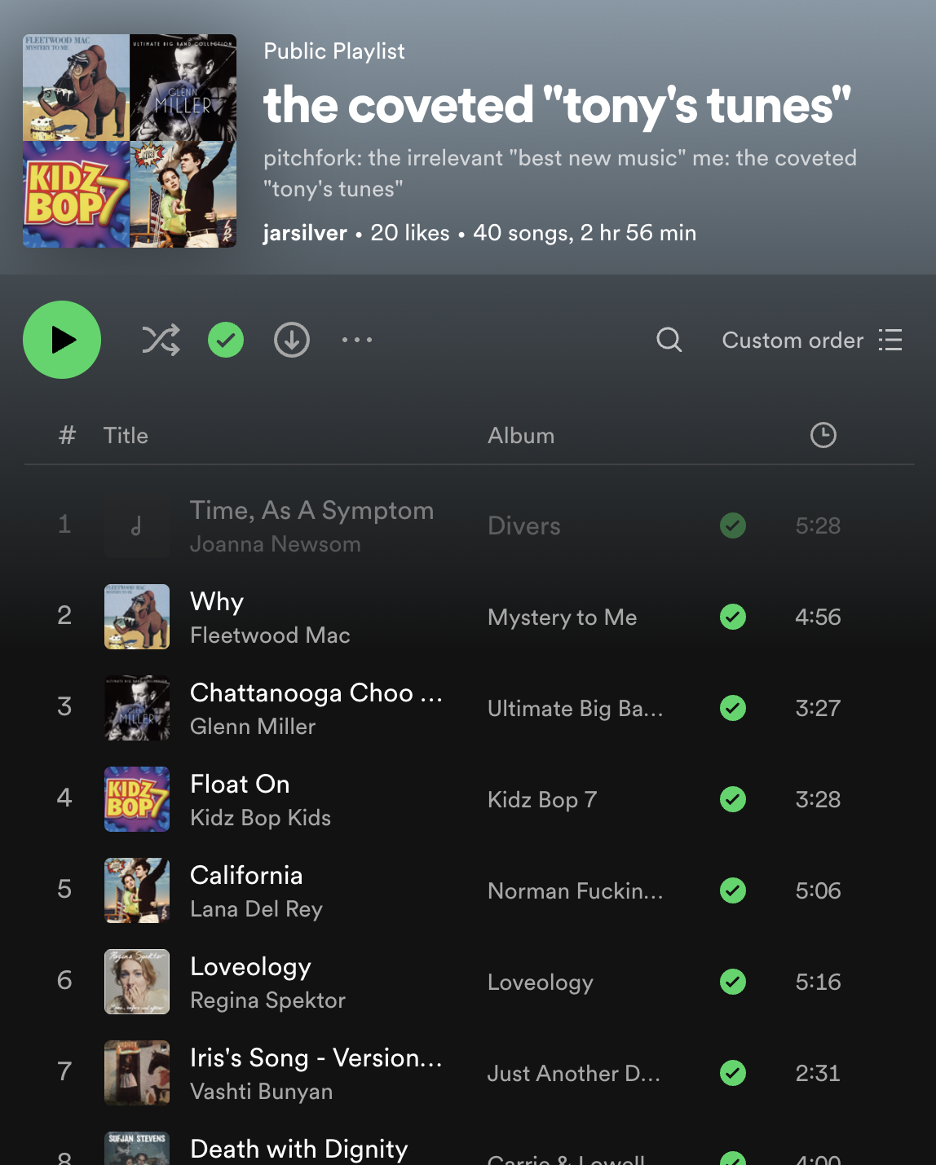936x1165 pixels.
Task: Click the playlist description text about pitchfork
Action: point(560,173)
